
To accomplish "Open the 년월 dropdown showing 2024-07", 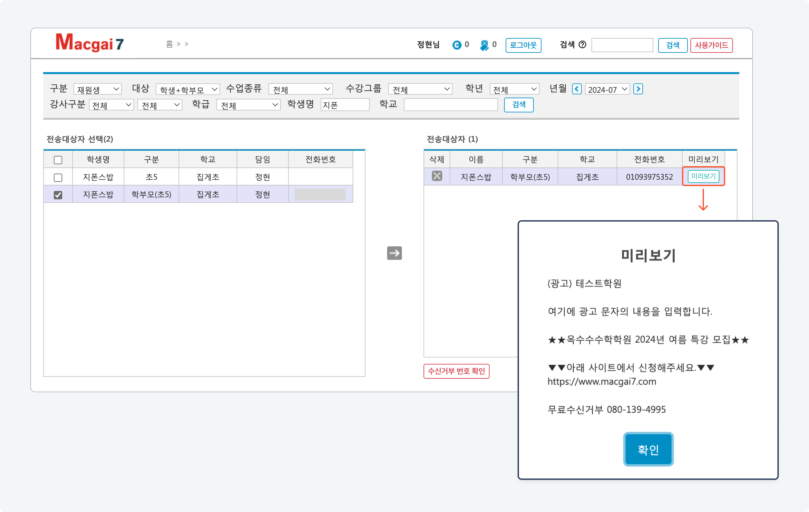I will coord(607,89).
